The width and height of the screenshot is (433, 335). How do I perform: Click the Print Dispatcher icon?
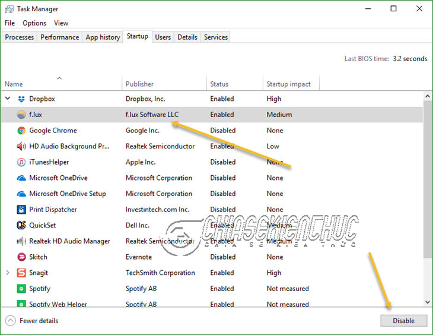(21, 210)
